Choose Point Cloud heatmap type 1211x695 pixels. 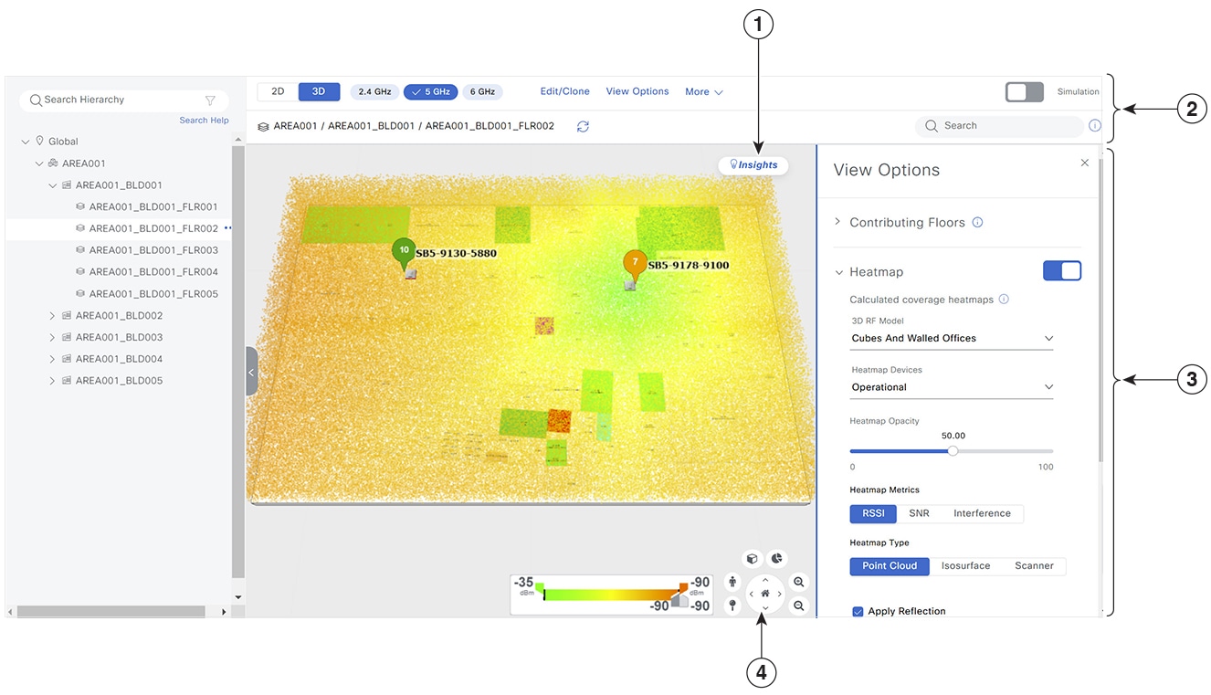point(890,566)
